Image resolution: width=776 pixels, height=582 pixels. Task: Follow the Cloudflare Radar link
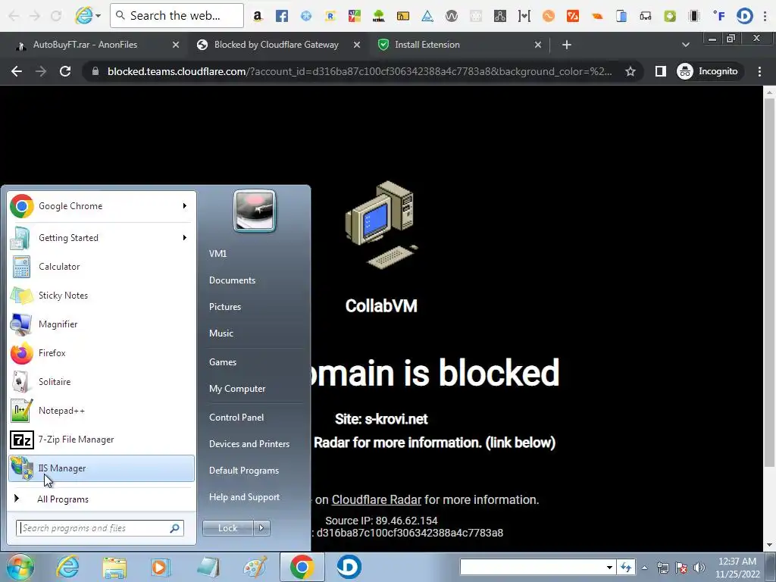point(376,500)
